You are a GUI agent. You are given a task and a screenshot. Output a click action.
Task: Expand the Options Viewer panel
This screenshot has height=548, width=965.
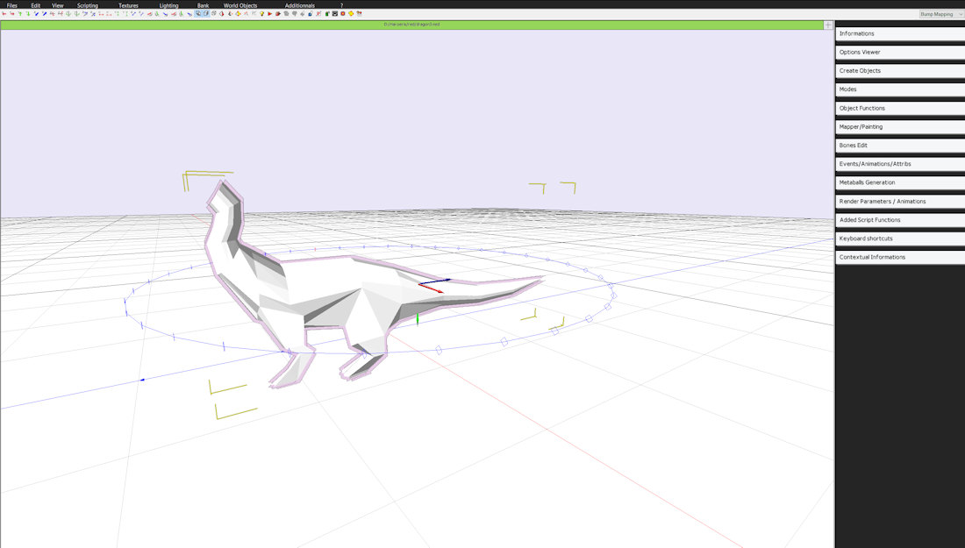coord(900,53)
